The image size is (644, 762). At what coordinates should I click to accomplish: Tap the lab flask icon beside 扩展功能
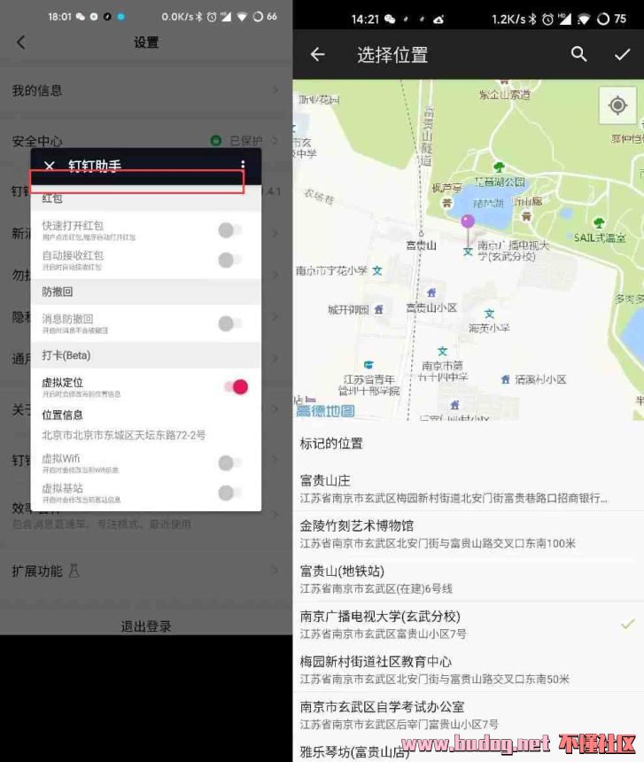click(74, 571)
